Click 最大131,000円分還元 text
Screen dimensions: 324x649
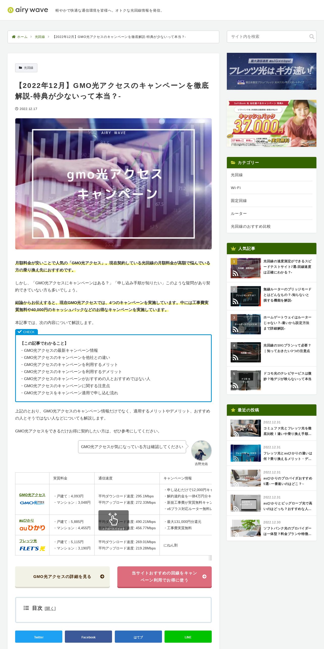[183, 522]
